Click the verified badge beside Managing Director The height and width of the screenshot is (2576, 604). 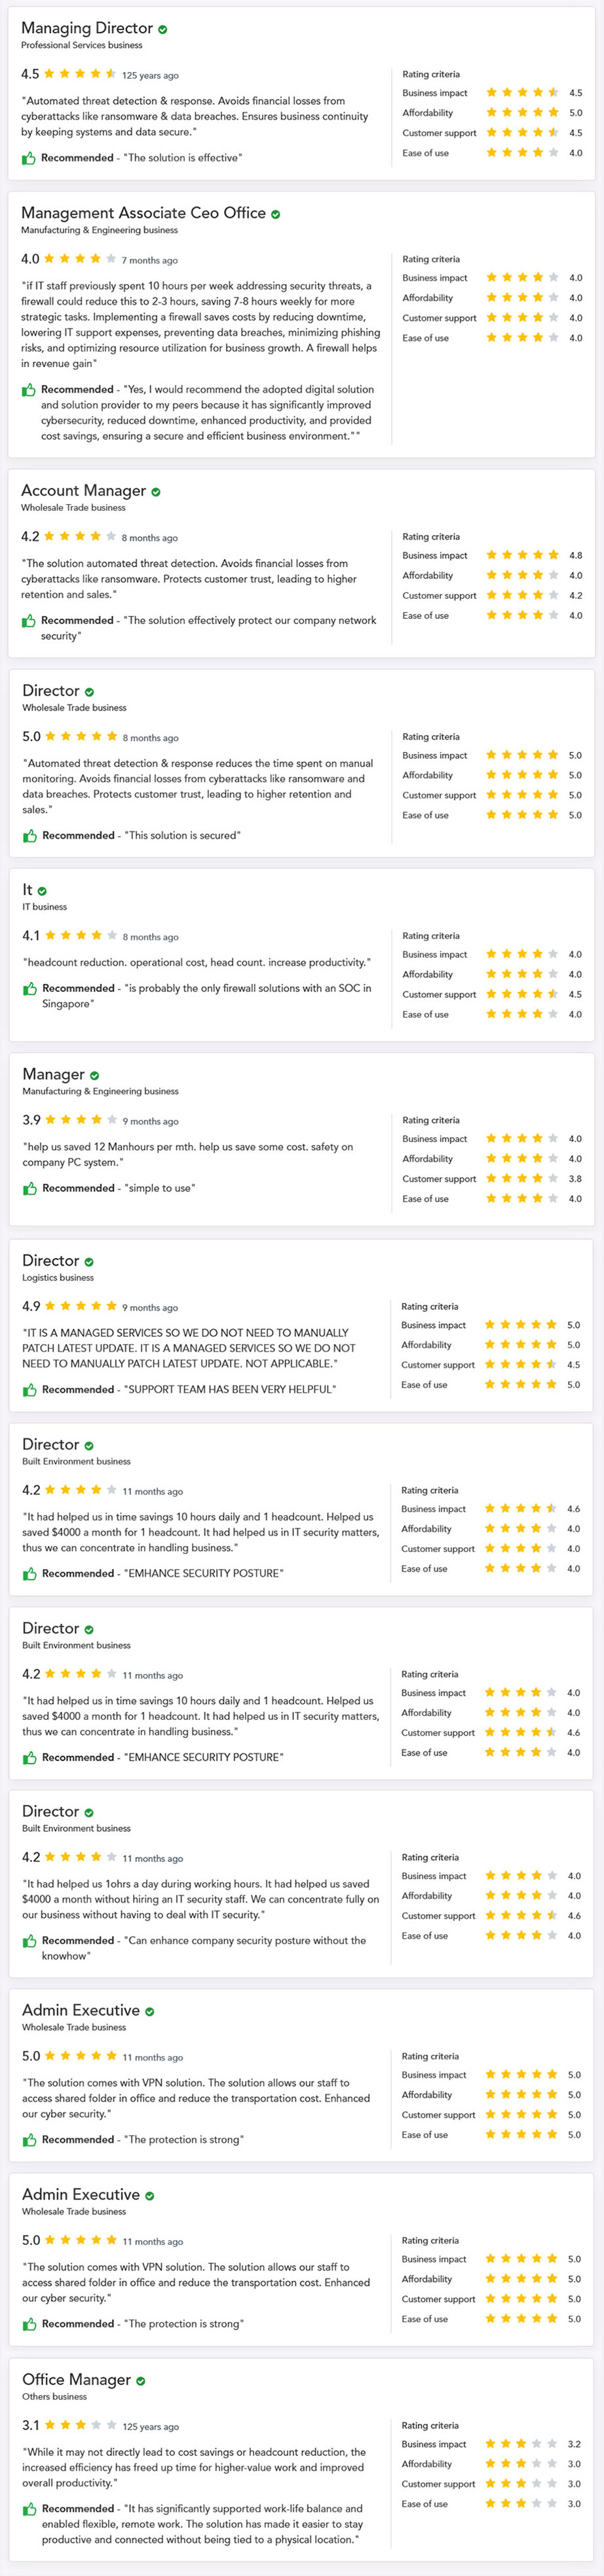tap(163, 30)
